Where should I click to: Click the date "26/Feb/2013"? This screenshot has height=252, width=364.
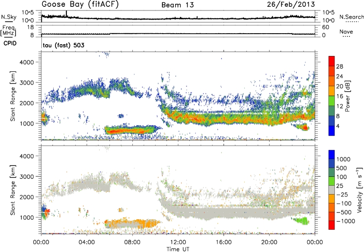(x=291, y=5)
